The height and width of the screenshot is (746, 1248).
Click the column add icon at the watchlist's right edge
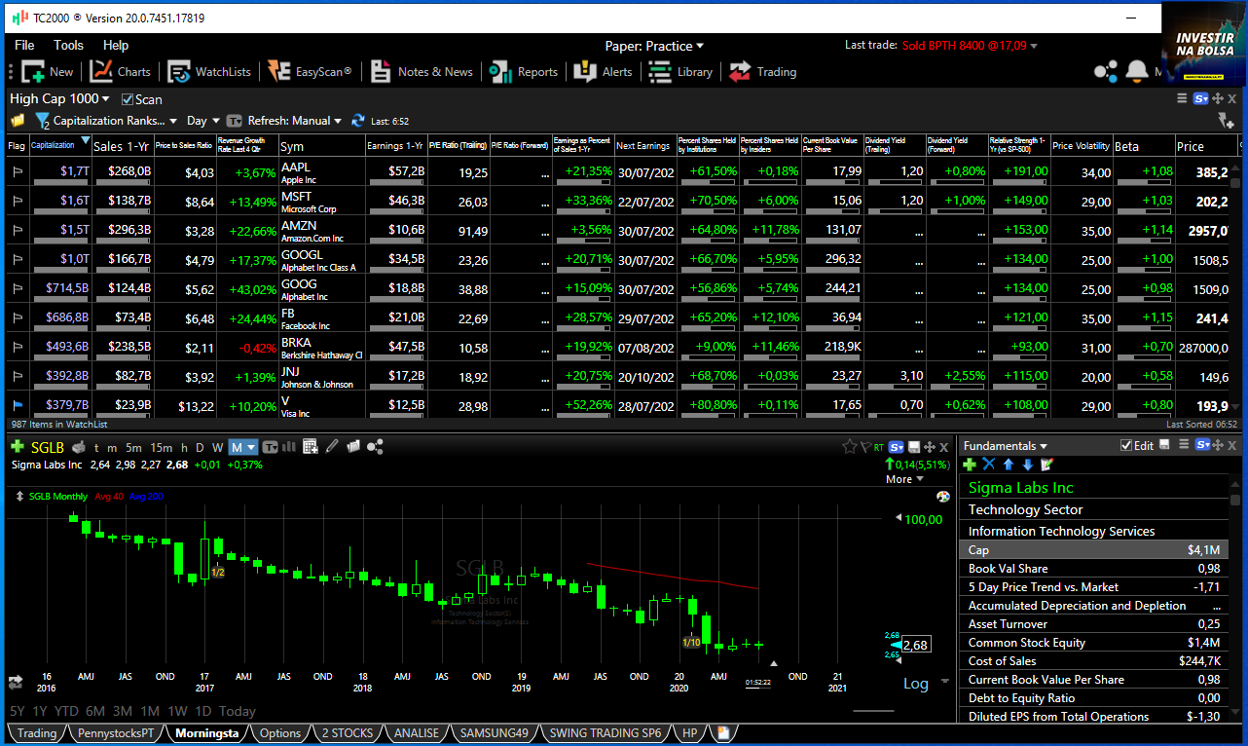(x=1227, y=121)
